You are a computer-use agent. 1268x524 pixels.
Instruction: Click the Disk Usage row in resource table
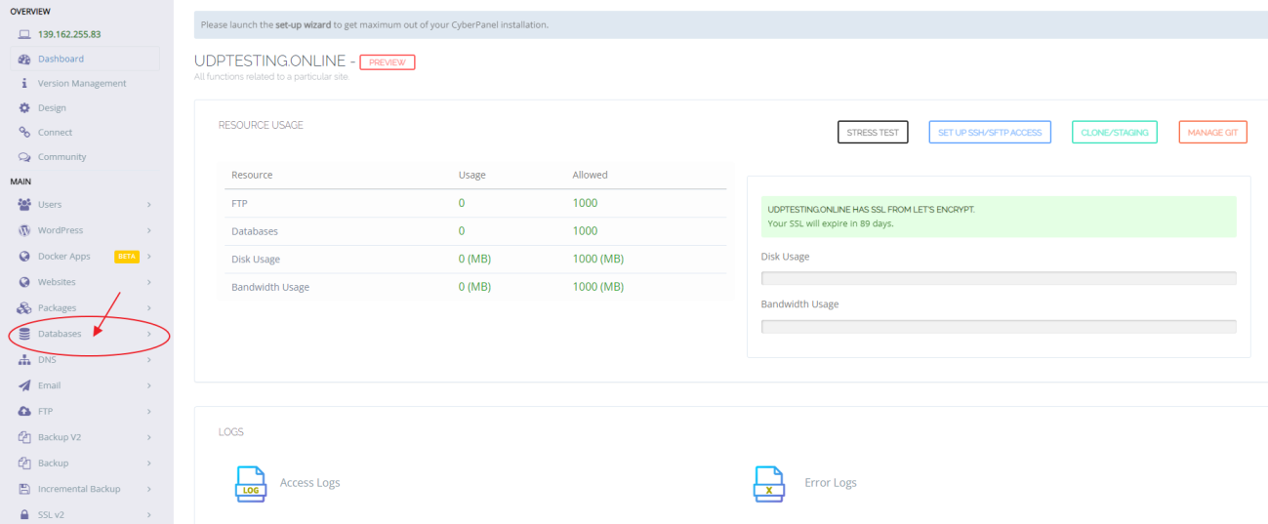pos(475,259)
